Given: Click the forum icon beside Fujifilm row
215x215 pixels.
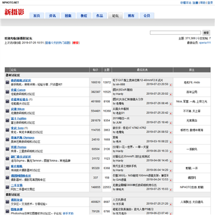Looking at the screenshot, I should [x=7, y=121].
